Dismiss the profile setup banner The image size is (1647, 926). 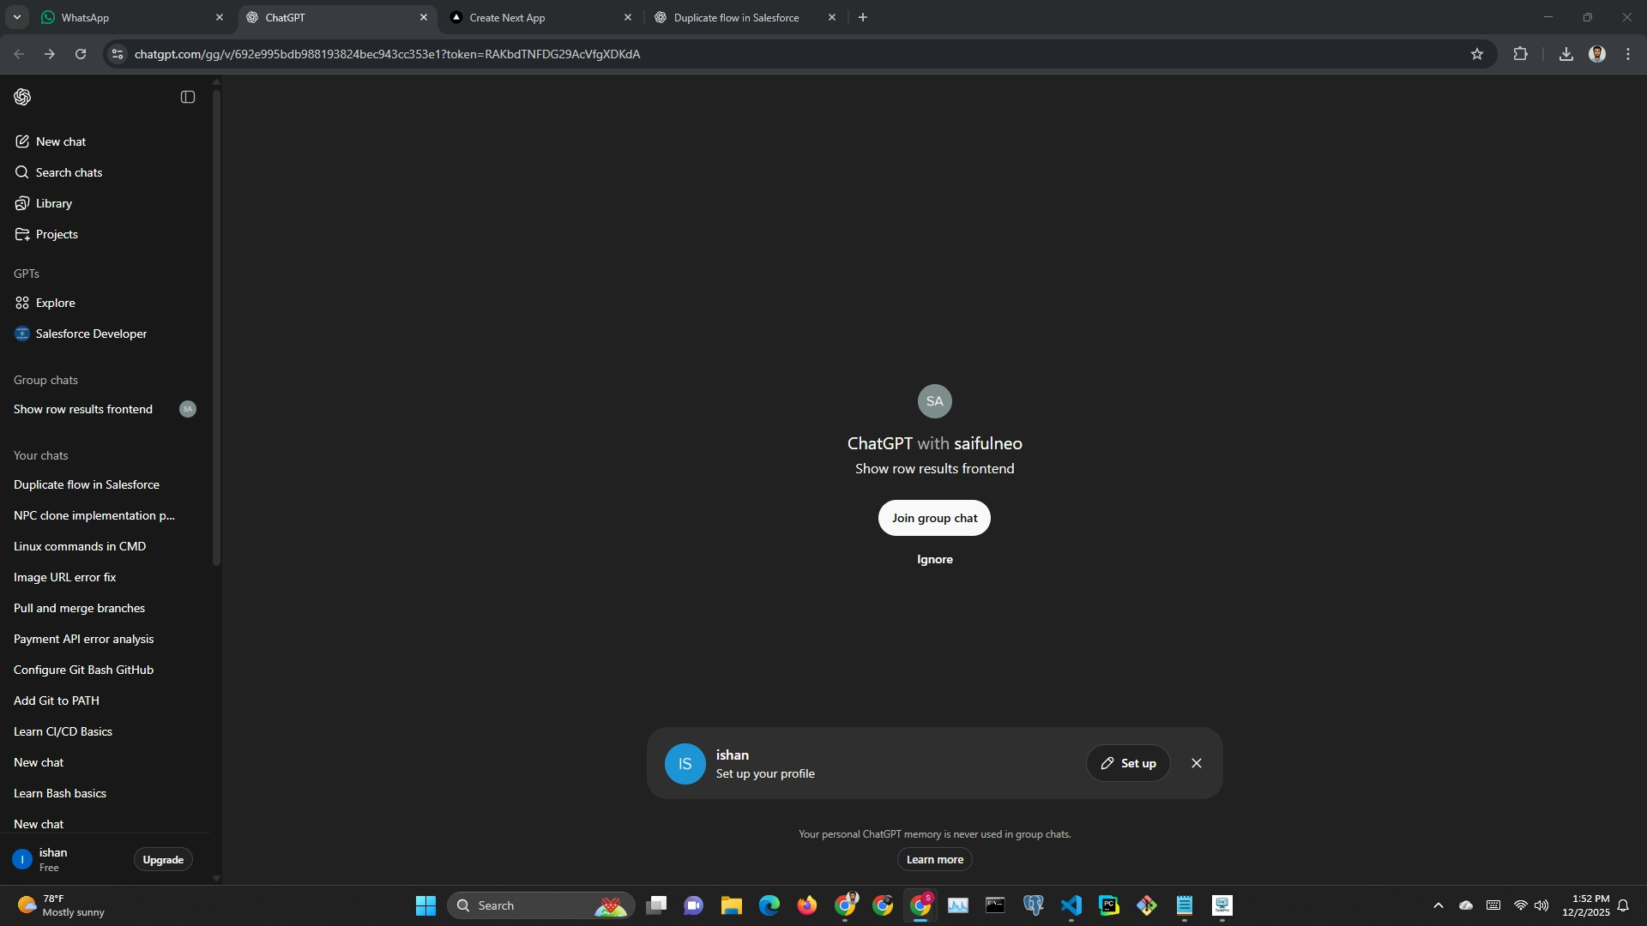1197,763
